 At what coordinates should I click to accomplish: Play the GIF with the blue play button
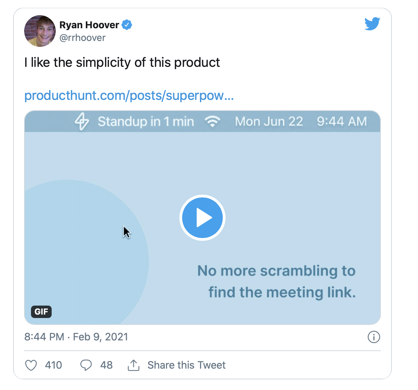tap(202, 218)
